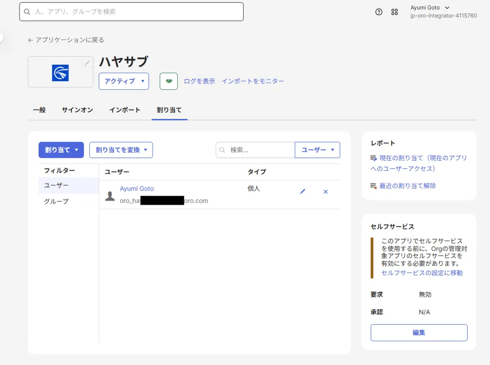Switch to the 一般 tab
This screenshot has height=365, width=490.
(39, 110)
